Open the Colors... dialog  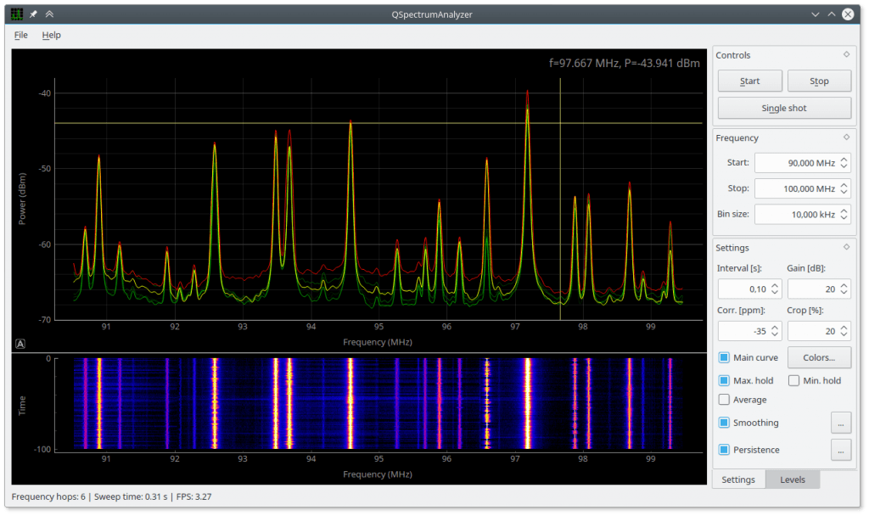coord(818,357)
